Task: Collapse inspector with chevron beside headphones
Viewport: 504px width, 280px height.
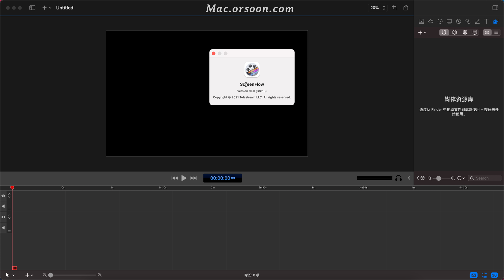Action: [409, 178]
